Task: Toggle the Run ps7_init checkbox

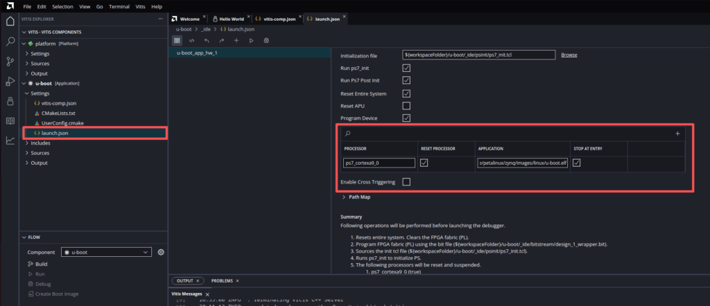Action: (406, 68)
